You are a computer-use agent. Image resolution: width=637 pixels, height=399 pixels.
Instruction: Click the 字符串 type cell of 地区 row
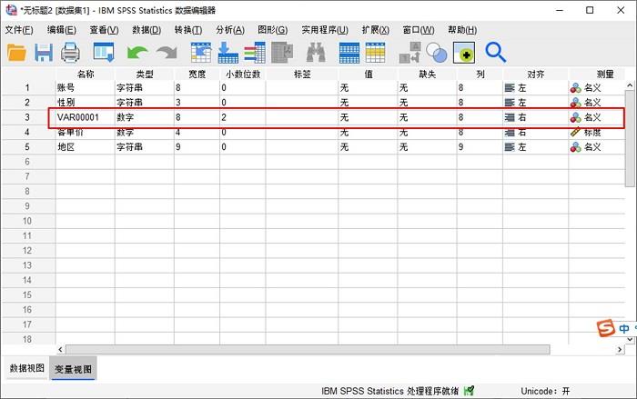point(144,147)
